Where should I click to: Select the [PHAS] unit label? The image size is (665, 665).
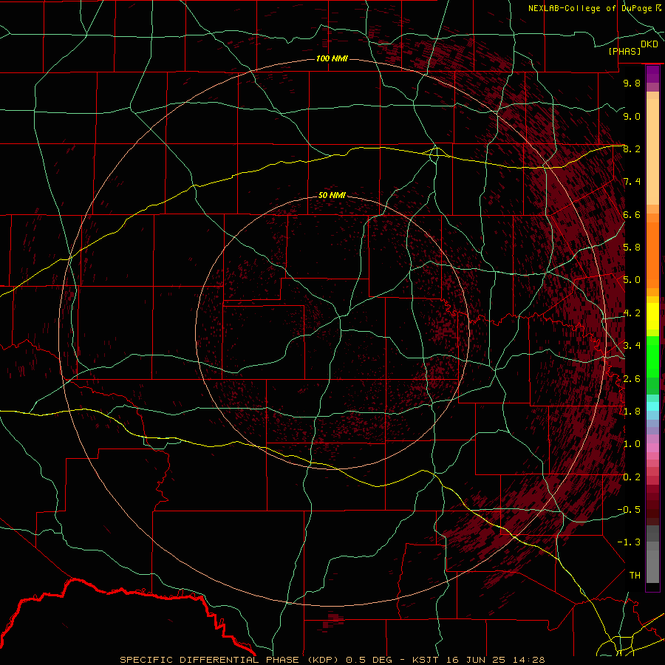click(x=624, y=51)
